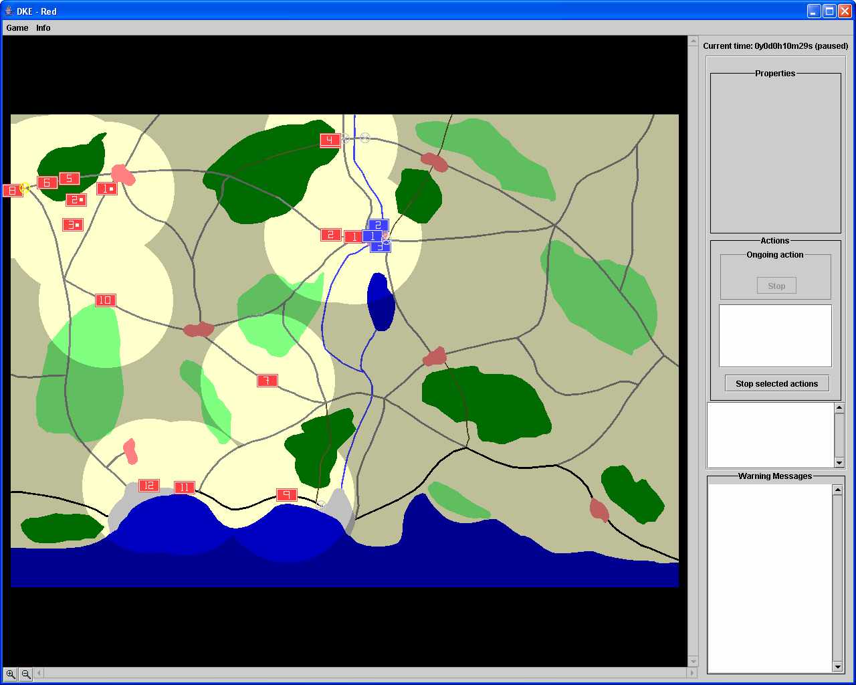This screenshot has width=856, height=685.
Task: Click the yellow crossed-circle marker
Action: pos(25,189)
